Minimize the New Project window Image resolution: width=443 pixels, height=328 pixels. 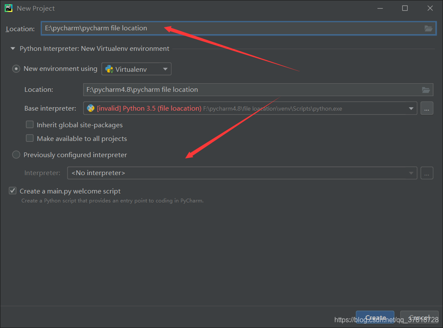click(380, 8)
